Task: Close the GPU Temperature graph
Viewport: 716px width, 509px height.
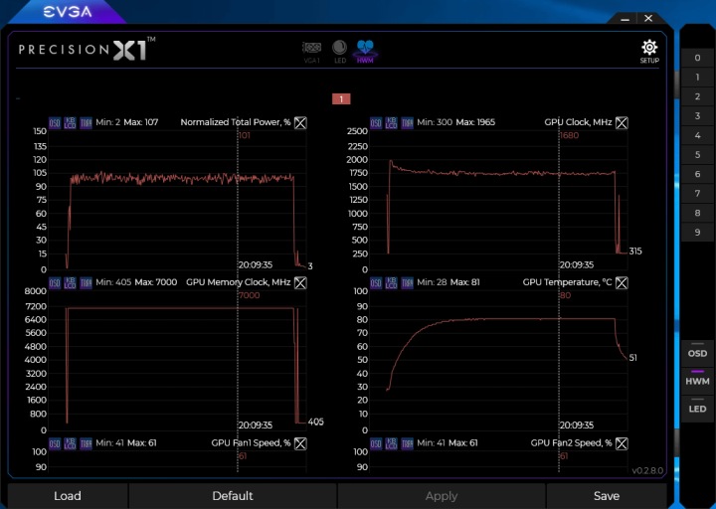Action: (x=622, y=283)
